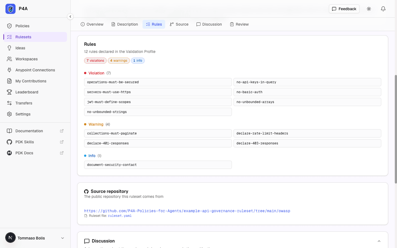Screen dimensions: 397x248
Task: Switch to the Overview tab
Action: tap(92, 24)
